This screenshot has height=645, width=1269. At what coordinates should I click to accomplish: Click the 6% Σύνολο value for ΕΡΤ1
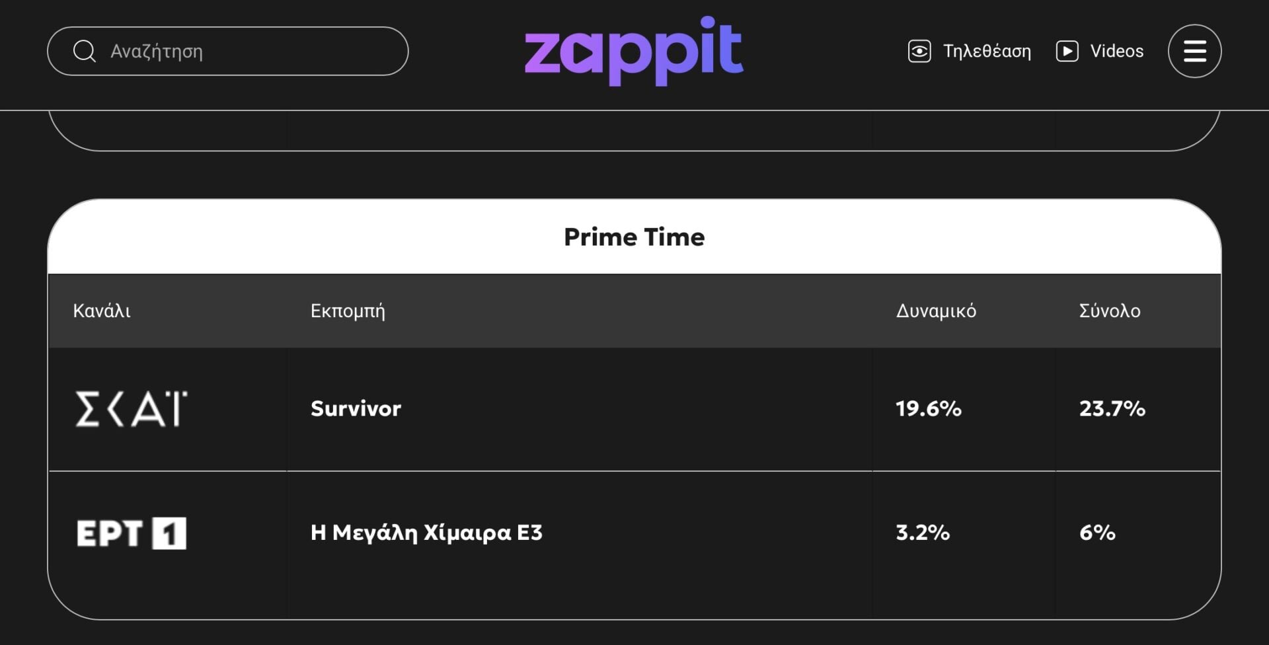click(x=1097, y=533)
